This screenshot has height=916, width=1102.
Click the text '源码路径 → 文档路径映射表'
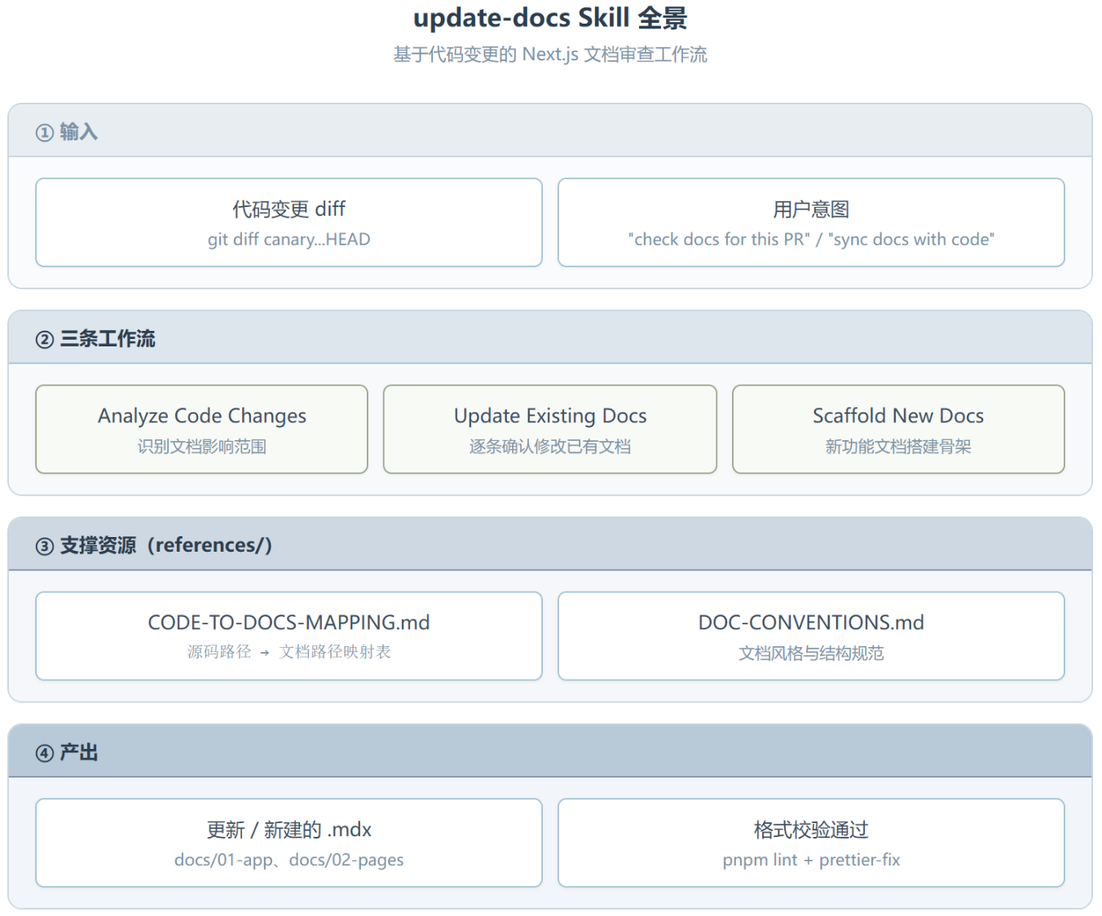[x=289, y=652]
